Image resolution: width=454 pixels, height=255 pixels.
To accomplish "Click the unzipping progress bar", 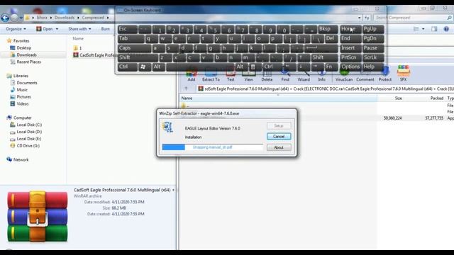I will pyautogui.click(x=212, y=147).
